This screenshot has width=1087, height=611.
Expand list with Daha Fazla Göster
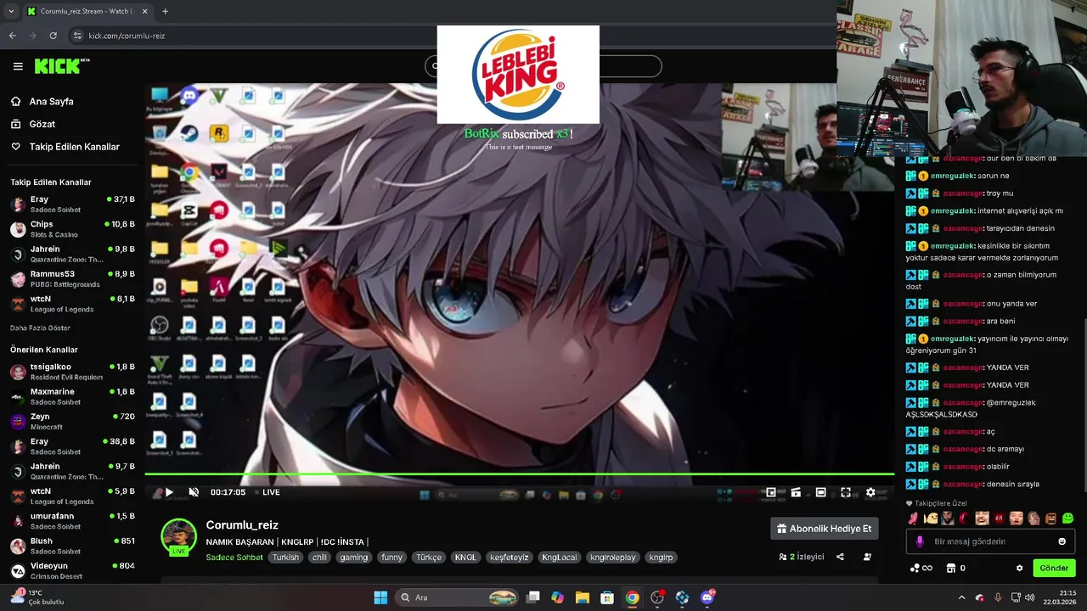tap(40, 328)
